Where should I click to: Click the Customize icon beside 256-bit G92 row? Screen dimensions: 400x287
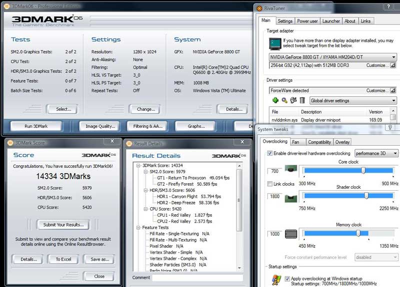pyautogui.click(x=393, y=65)
